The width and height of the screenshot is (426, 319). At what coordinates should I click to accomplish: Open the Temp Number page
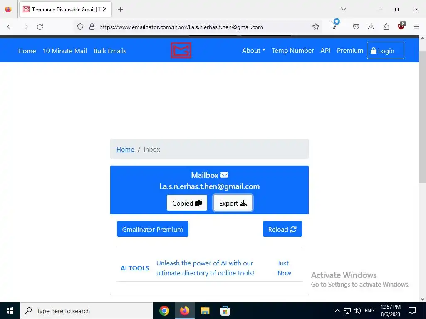click(x=293, y=51)
